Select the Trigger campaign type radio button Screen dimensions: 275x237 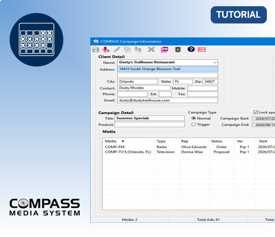coord(193,124)
